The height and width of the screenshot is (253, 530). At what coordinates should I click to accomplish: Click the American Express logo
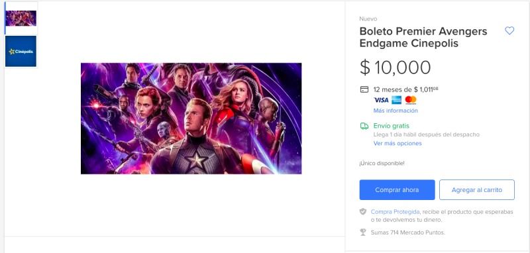[396, 100]
